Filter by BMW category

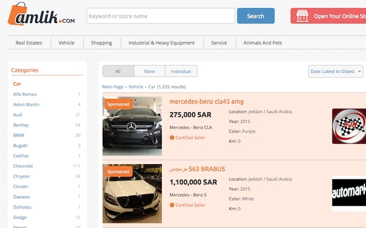click(19, 135)
